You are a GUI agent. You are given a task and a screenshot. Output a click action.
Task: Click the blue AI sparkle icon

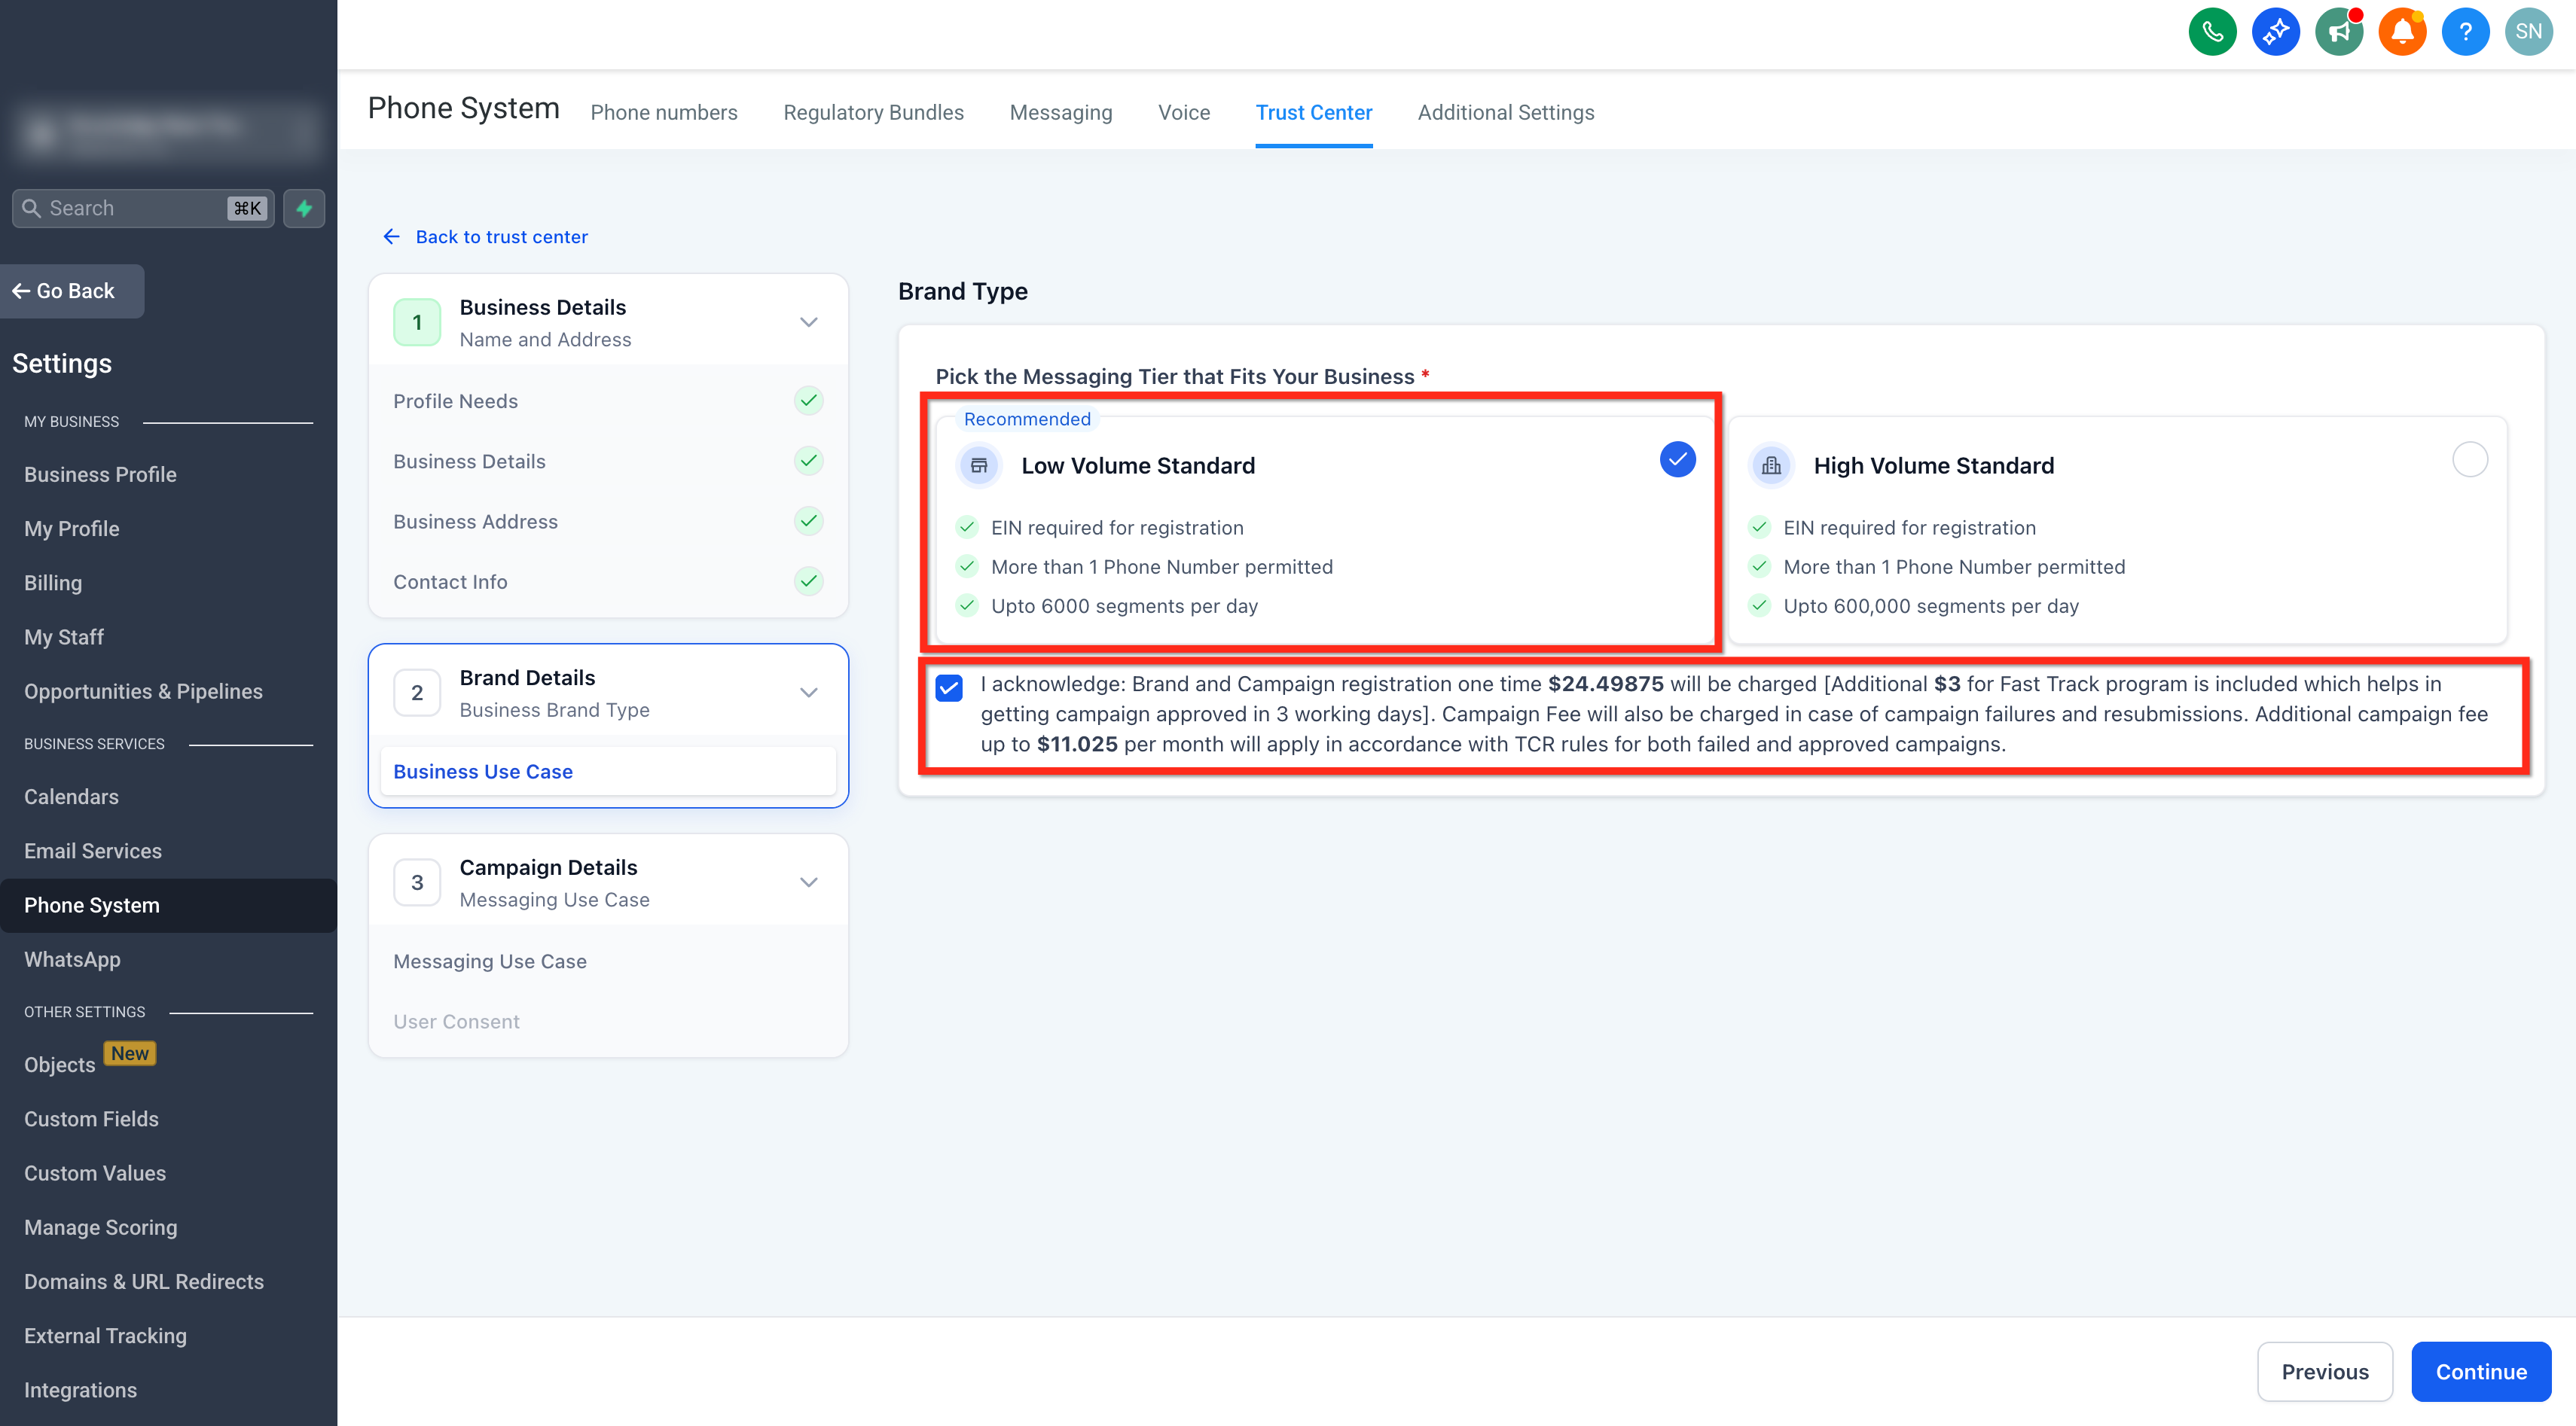[2274, 32]
